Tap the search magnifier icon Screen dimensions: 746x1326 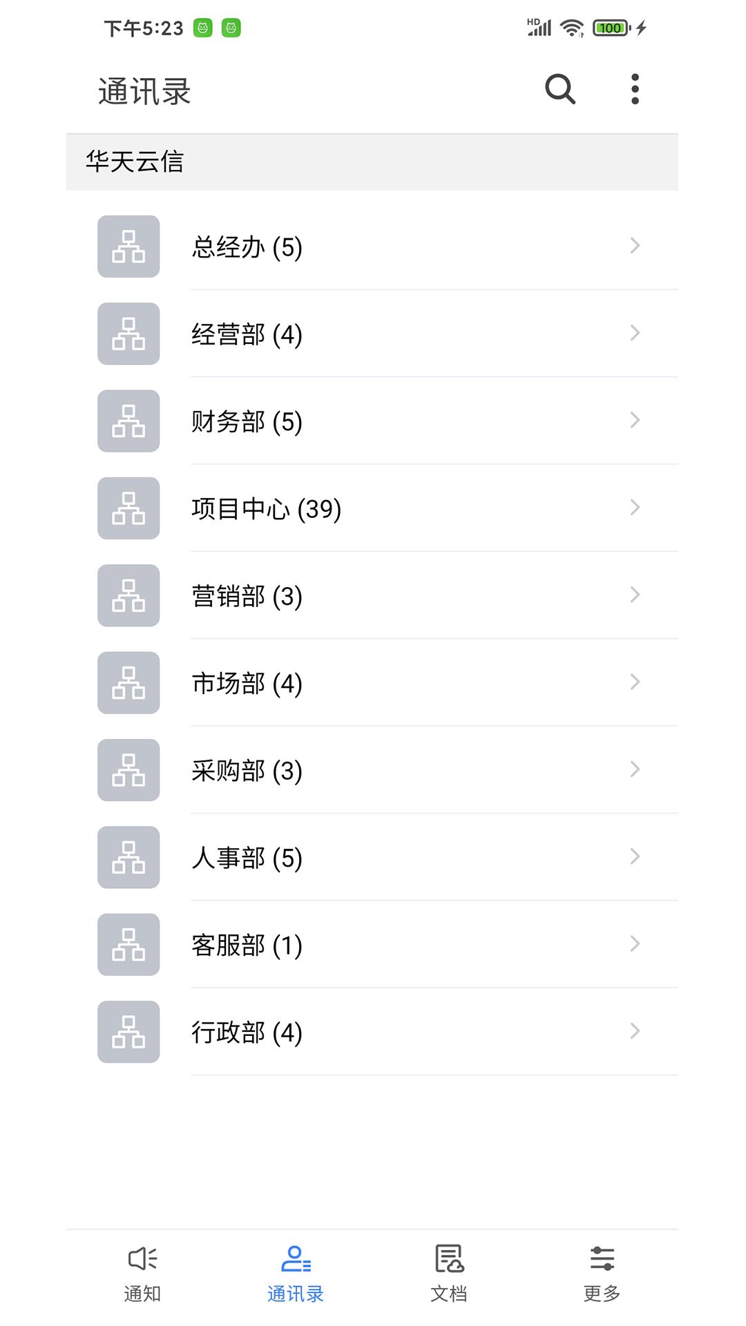559,89
